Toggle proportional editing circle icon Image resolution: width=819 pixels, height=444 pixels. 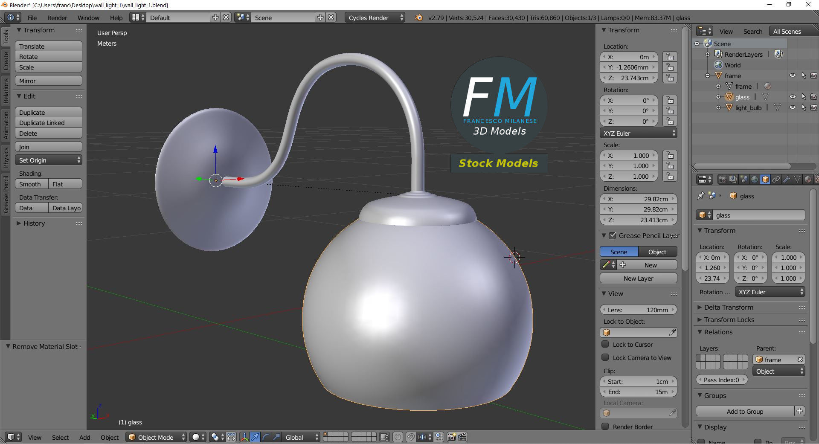398,437
